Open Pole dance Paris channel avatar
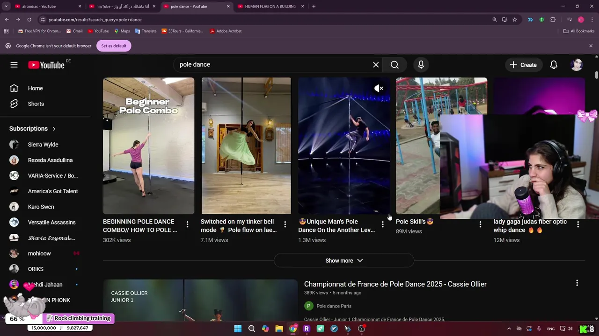This screenshot has width=599, height=336. 308,306
